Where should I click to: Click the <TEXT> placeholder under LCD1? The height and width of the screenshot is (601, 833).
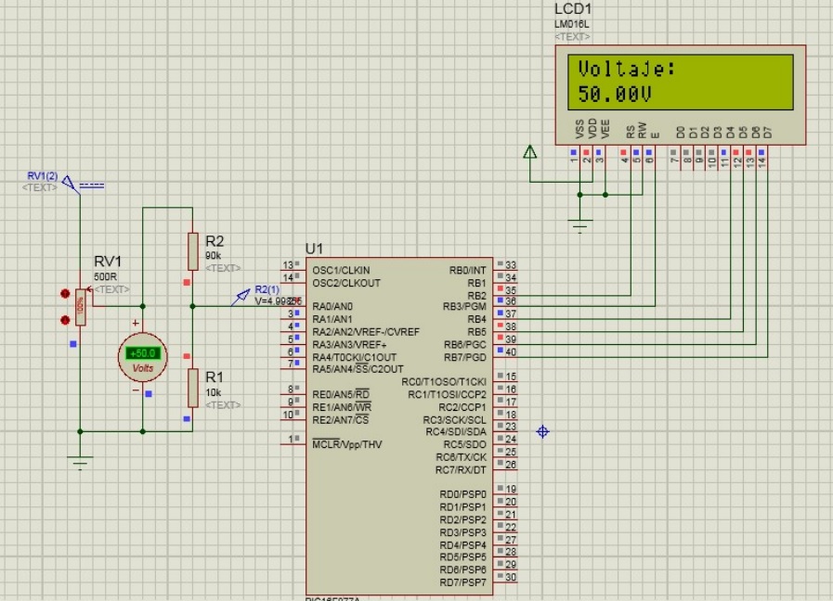pos(571,36)
